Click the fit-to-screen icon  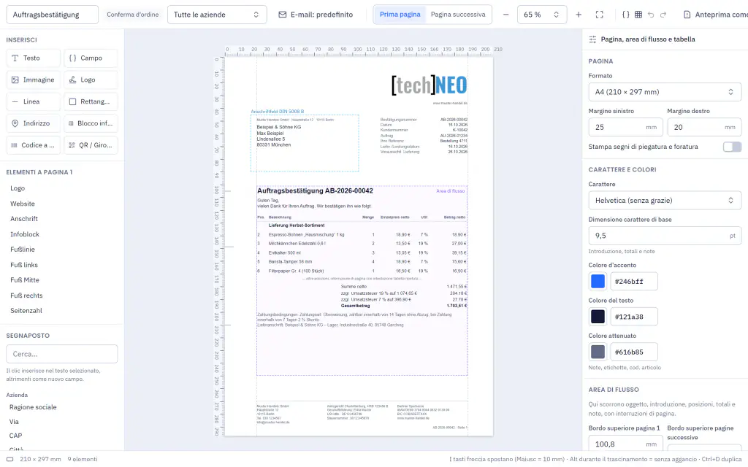(600, 15)
